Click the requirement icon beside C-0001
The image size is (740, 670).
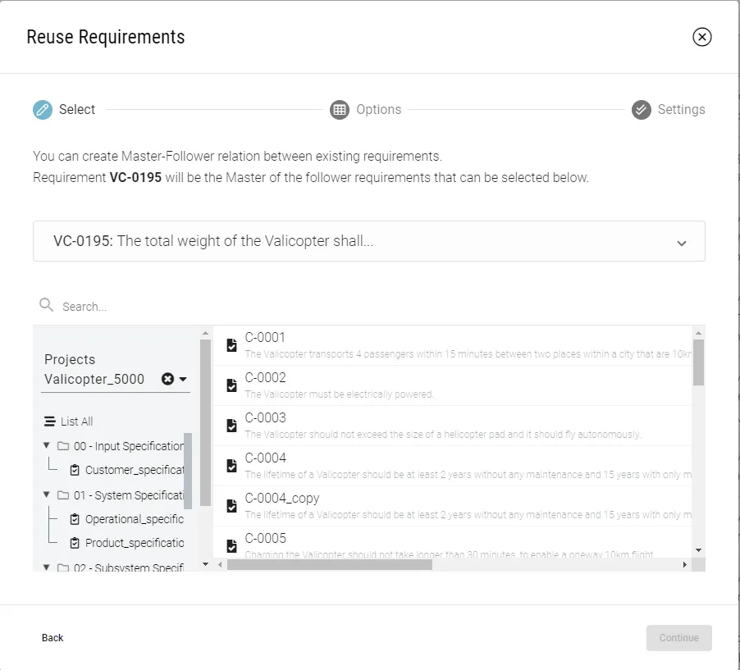(231, 345)
